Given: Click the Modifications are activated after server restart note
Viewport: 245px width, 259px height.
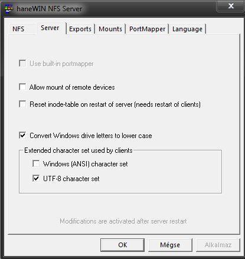Looking at the screenshot, I should tap(123, 221).
